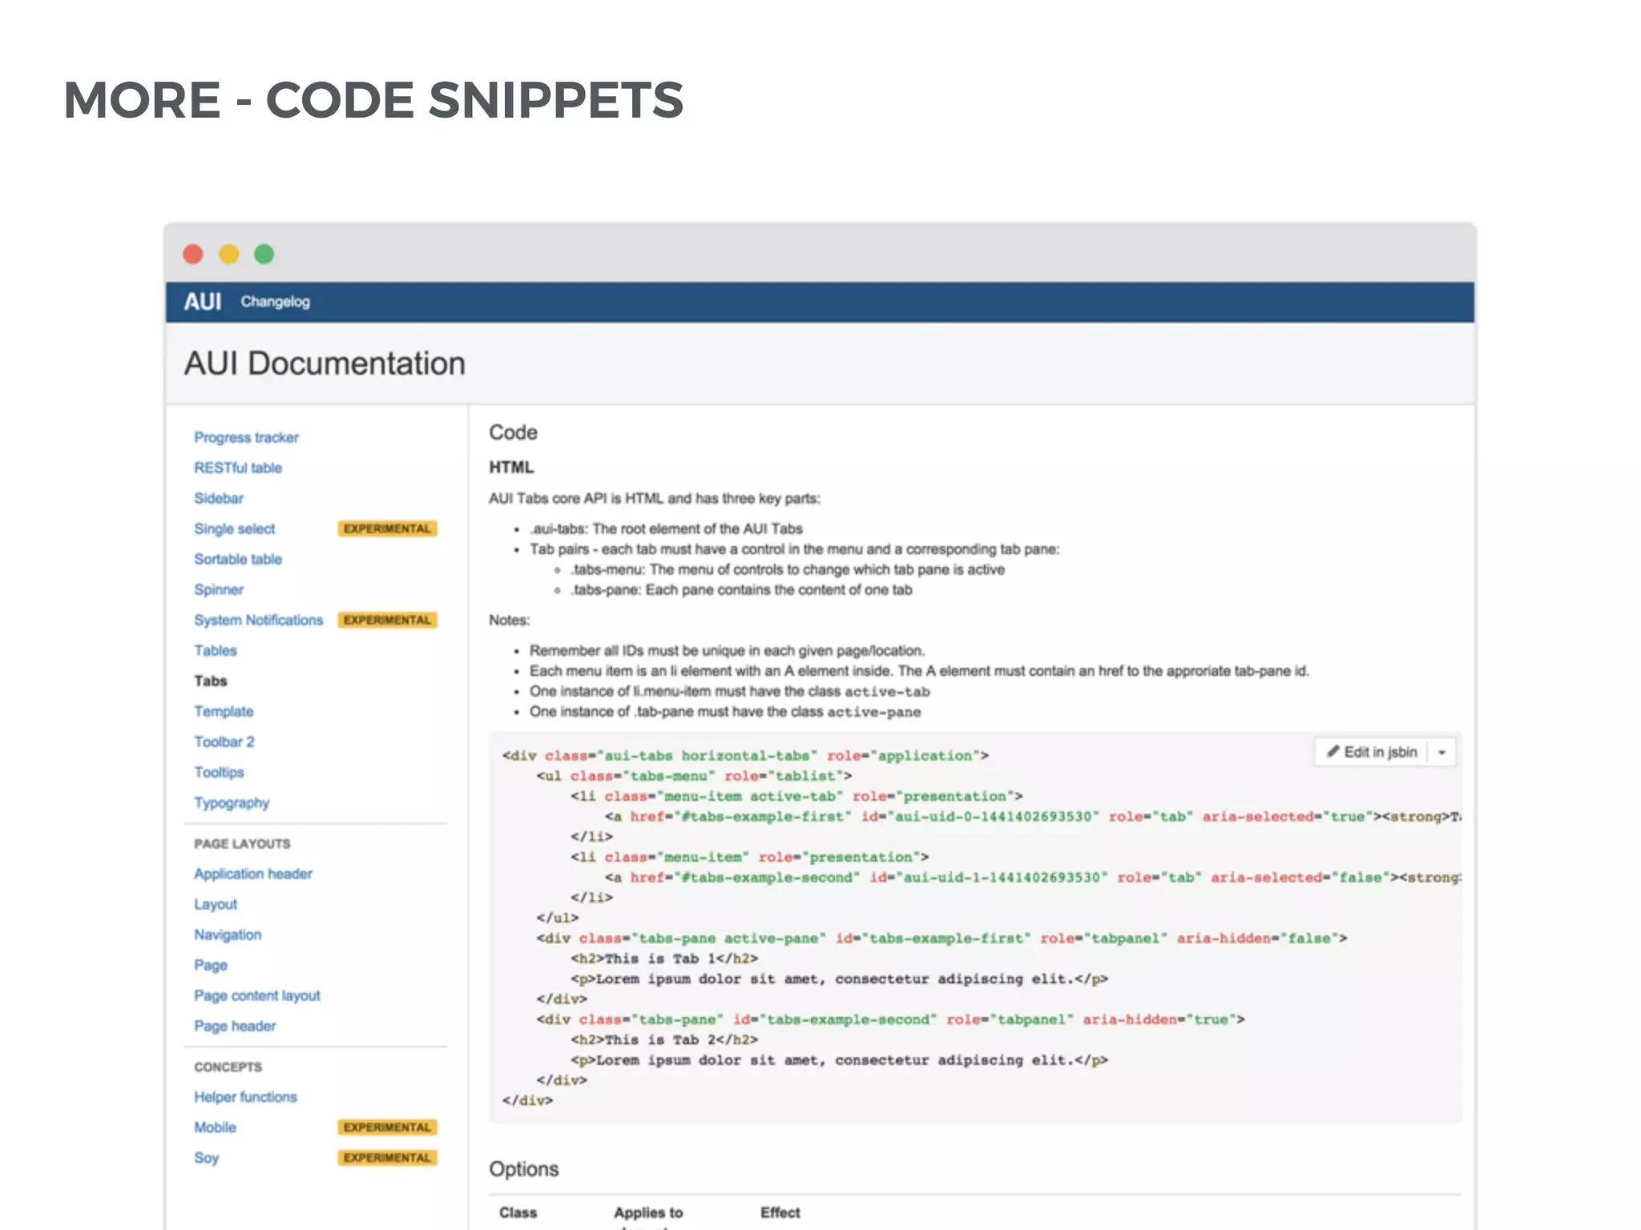This screenshot has height=1230, width=1641.
Task: Open Sortable table page
Action: pyautogui.click(x=238, y=559)
